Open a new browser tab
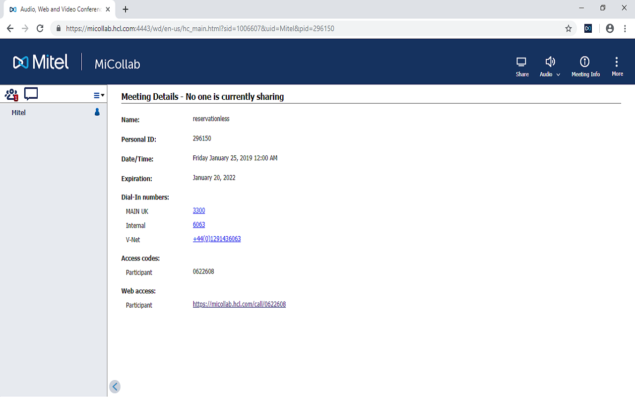 [x=126, y=9]
